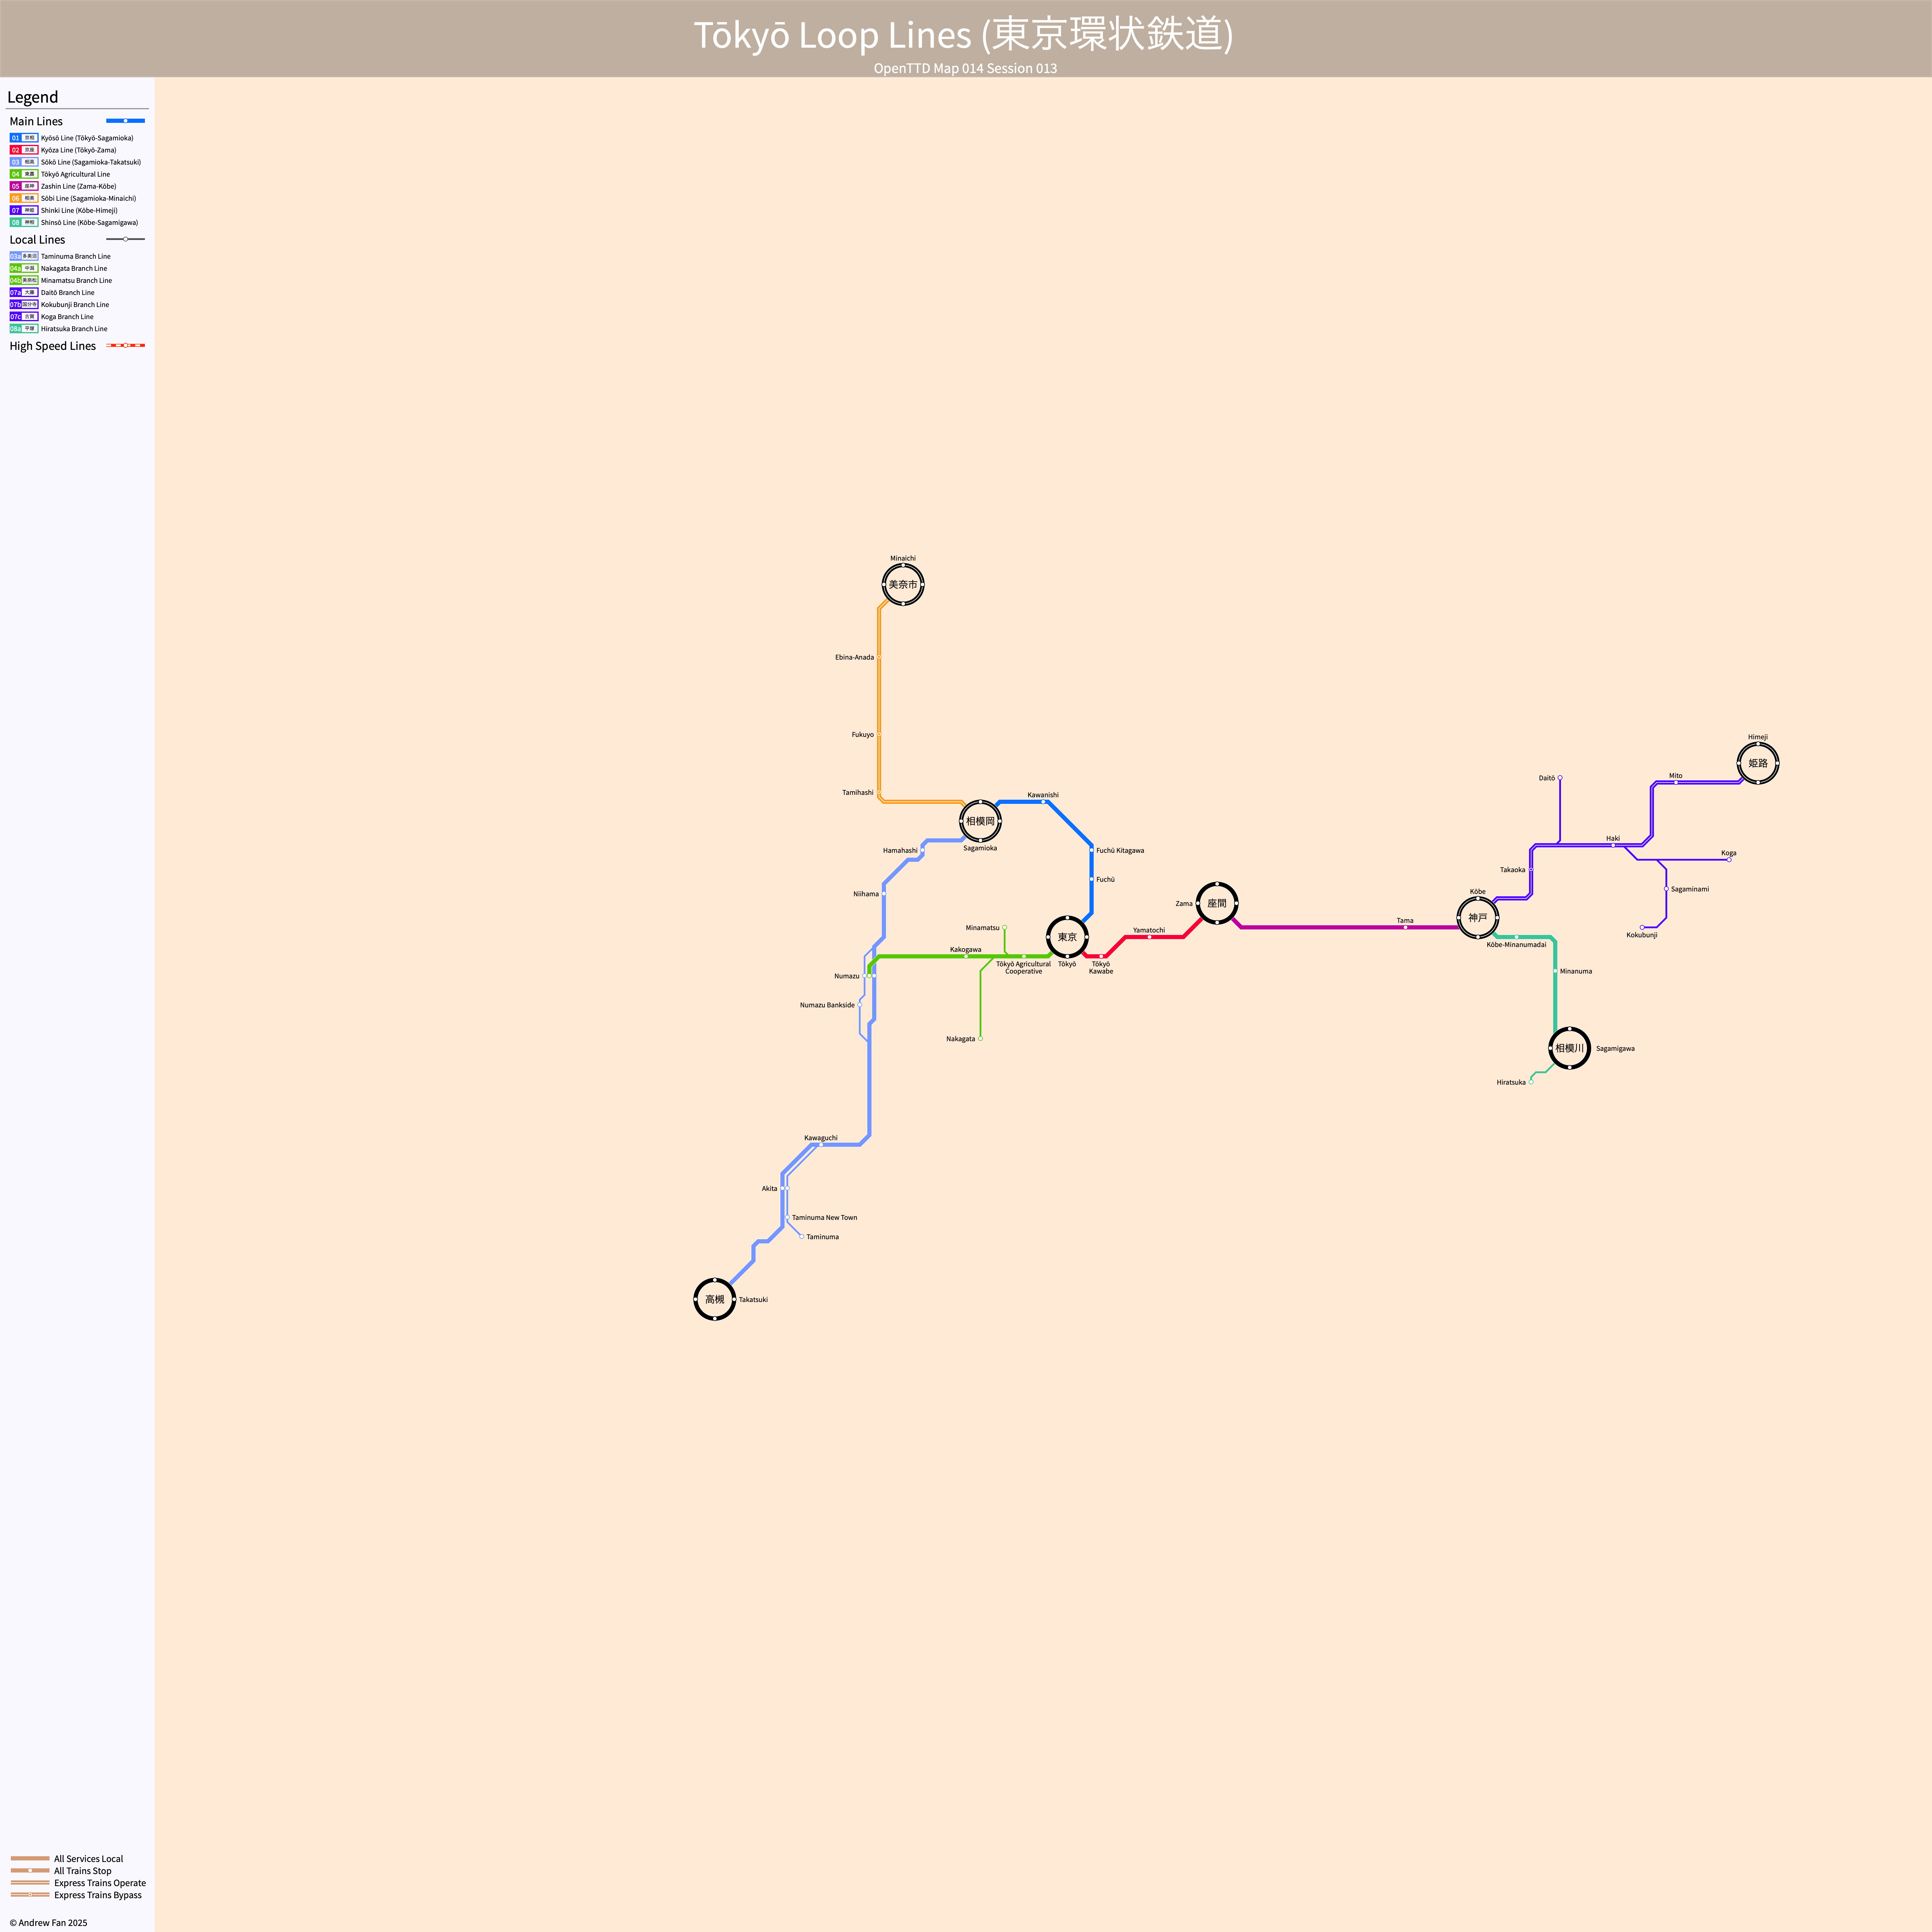Image resolution: width=1932 pixels, height=1932 pixels.
Task: Click the Sagamioka interchange circle icon
Action: 980,821
